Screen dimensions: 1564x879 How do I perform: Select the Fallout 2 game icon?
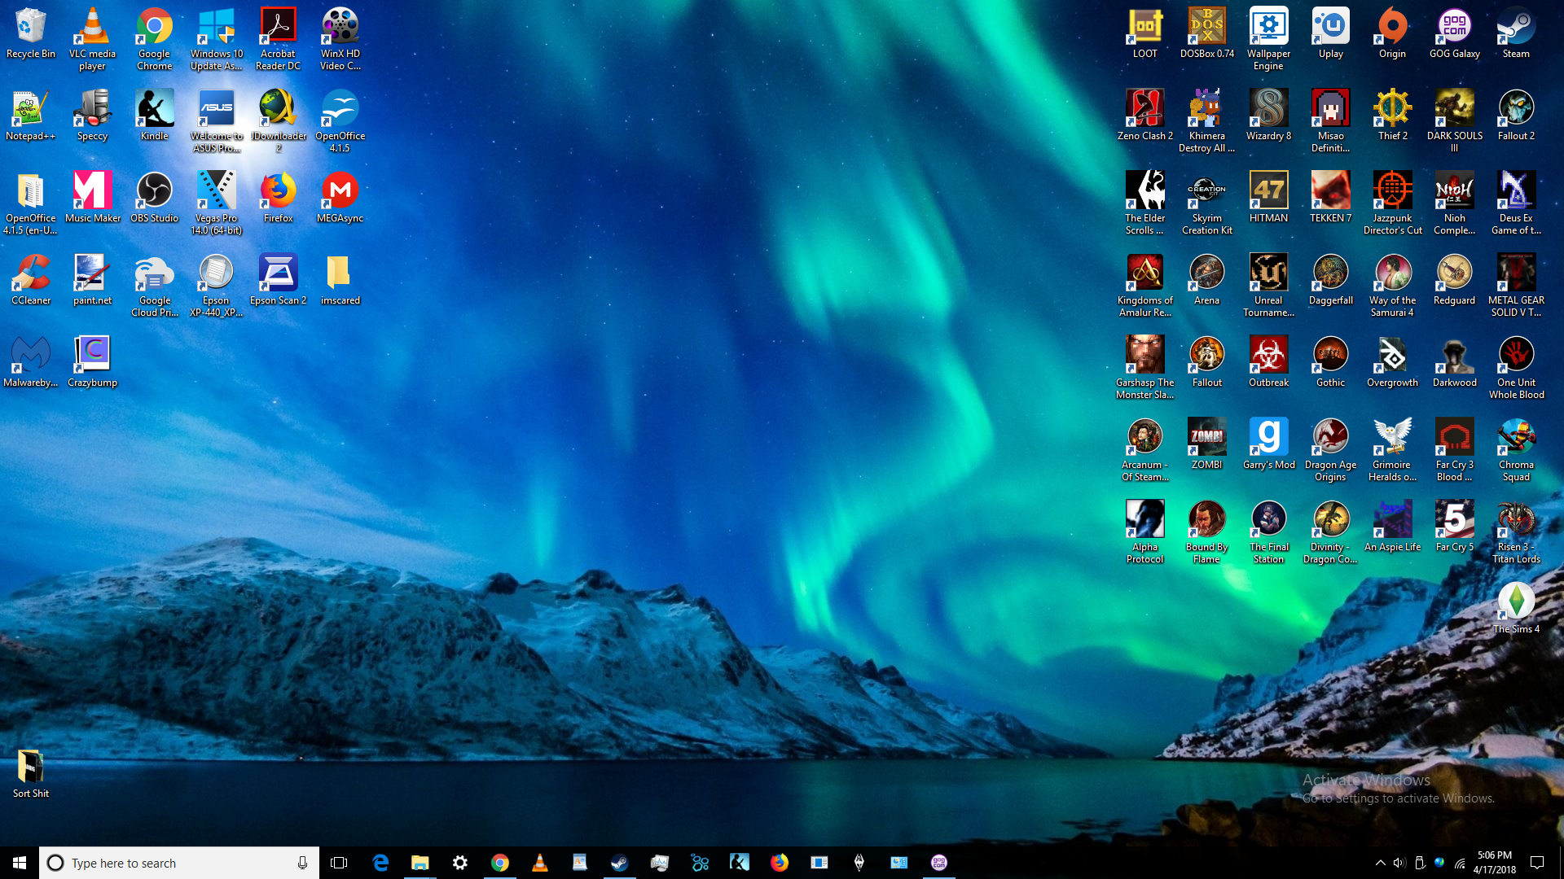click(1517, 116)
